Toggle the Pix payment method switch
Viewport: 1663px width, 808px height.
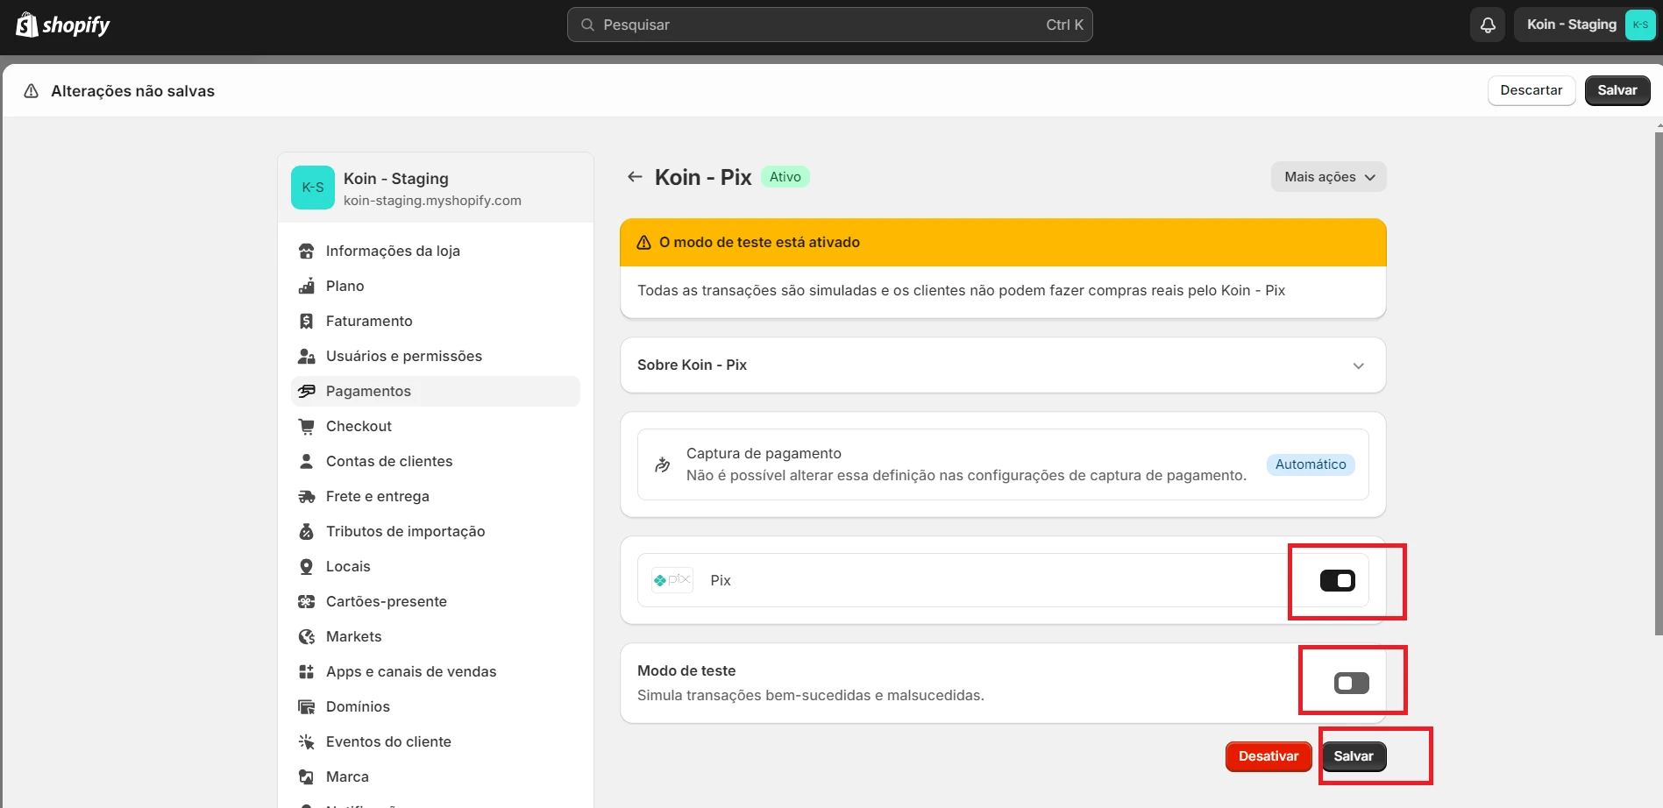1338,580
